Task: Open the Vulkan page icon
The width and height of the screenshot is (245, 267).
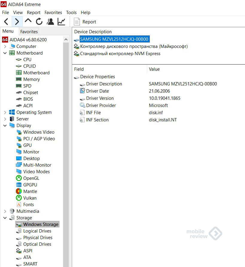Action: pos(19,198)
